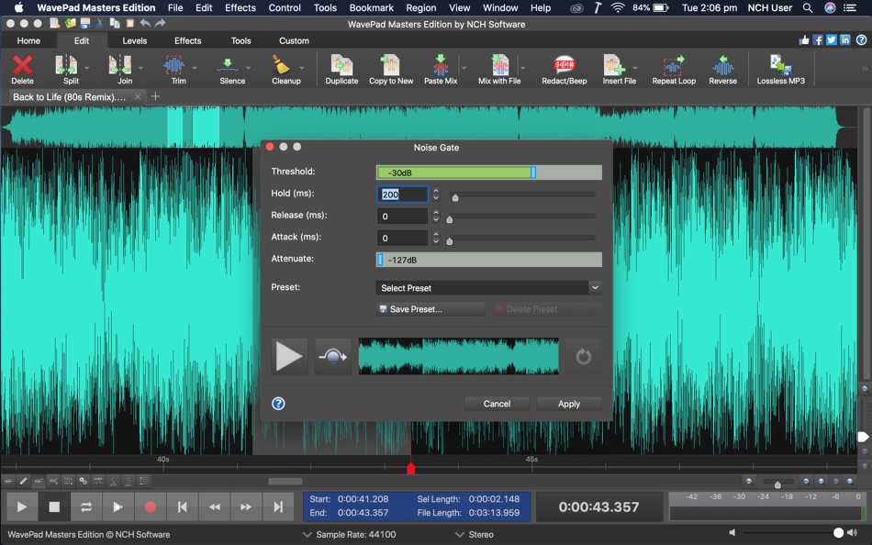Open the Split dropdown arrow
872x545 pixels.
pos(87,68)
